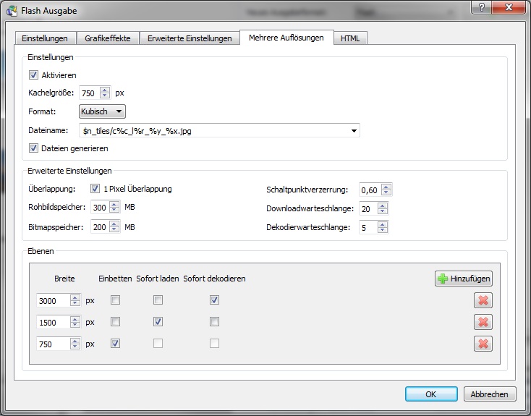Open the Erweiterte Einstellungen tab
The image size is (531, 416).
point(189,38)
